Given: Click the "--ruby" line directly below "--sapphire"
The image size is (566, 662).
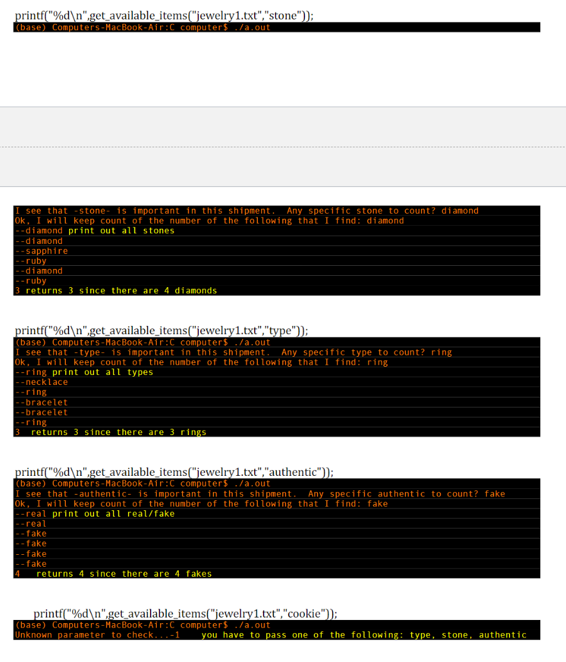Looking at the screenshot, I should point(31,261).
